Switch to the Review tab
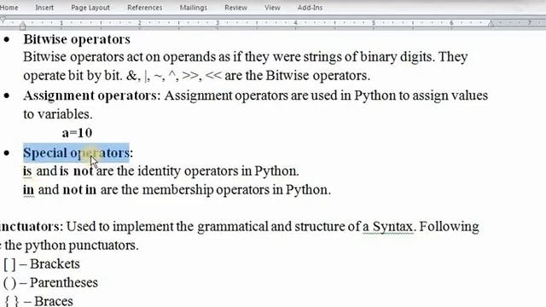The height and width of the screenshot is (307, 546). point(235,8)
